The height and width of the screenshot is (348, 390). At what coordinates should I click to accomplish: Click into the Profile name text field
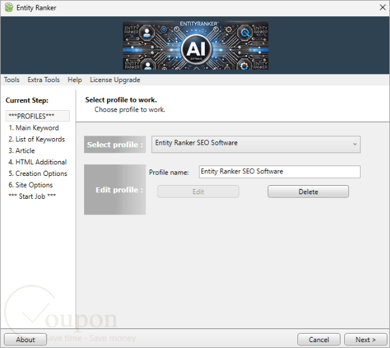(280, 172)
